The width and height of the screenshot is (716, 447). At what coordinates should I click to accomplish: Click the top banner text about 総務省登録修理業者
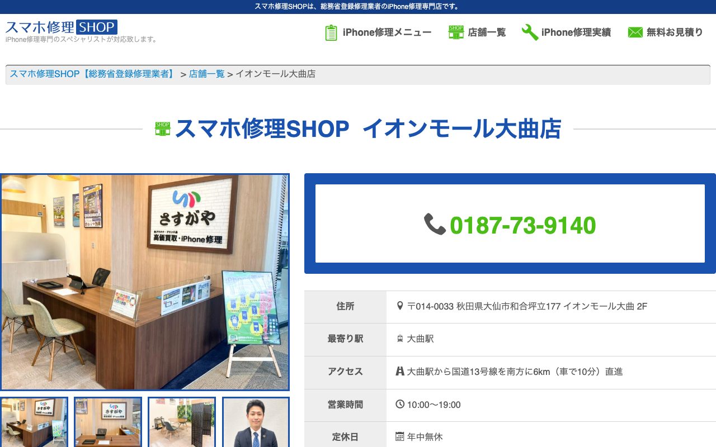(x=358, y=7)
